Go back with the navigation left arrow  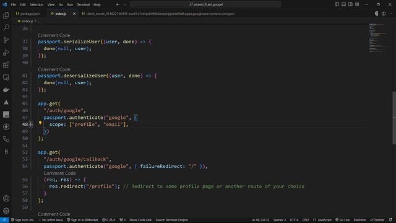118,4
